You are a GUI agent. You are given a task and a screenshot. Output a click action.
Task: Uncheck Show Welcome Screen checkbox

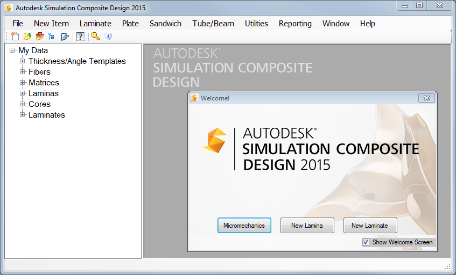point(366,242)
